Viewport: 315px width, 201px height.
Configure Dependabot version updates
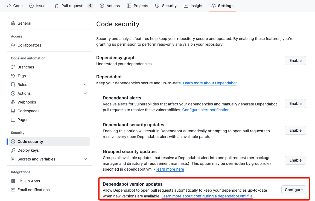point(294,190)
